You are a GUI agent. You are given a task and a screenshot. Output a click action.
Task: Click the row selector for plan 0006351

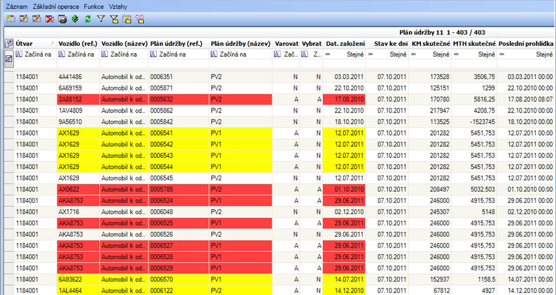(9, 76)
